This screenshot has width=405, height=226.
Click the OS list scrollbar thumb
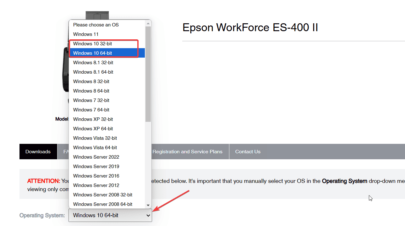click(x=148, y=74)
